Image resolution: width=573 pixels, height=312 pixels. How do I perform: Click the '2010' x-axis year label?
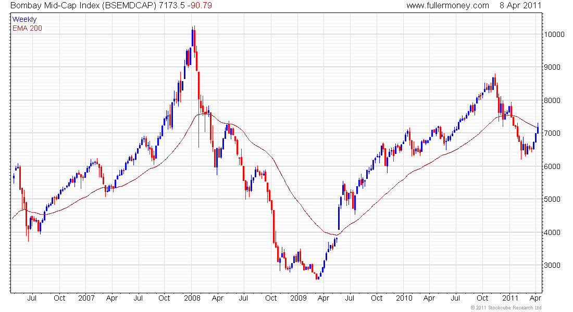tap(404, 298)
